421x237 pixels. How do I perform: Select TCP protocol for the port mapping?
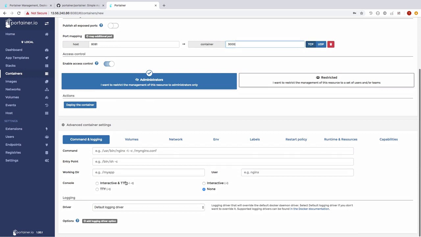(310, 44)
